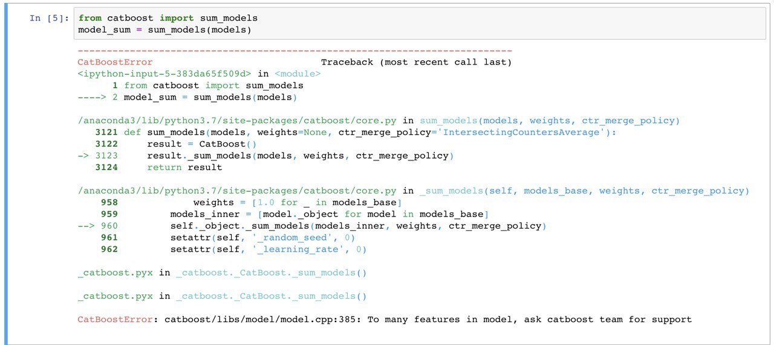Click the In [5] cell prompt

49,18
